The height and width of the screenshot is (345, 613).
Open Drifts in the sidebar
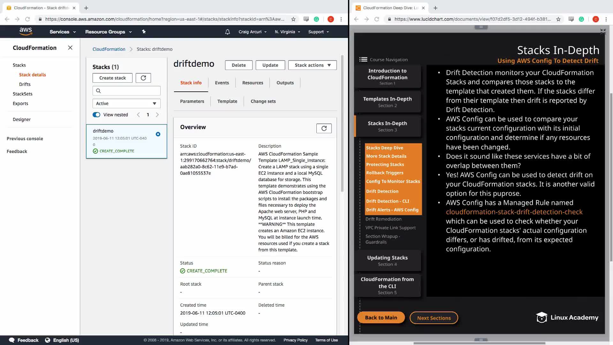click(x=25, y=84)
